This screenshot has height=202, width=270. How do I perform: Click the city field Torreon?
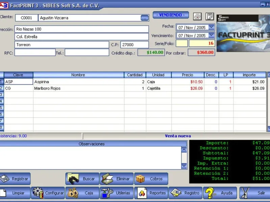click(x=62, y=45)
